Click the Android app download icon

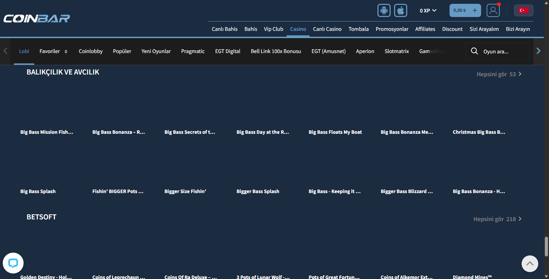coord(384,10)
